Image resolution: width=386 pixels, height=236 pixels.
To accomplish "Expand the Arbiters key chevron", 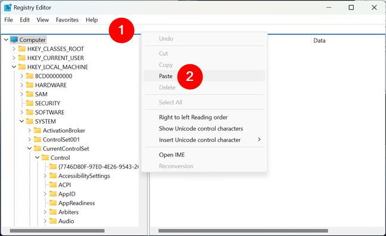I will point(45,212).
